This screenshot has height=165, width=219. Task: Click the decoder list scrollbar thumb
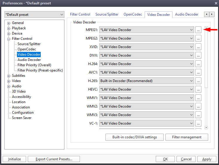click(x=206, y=59)
